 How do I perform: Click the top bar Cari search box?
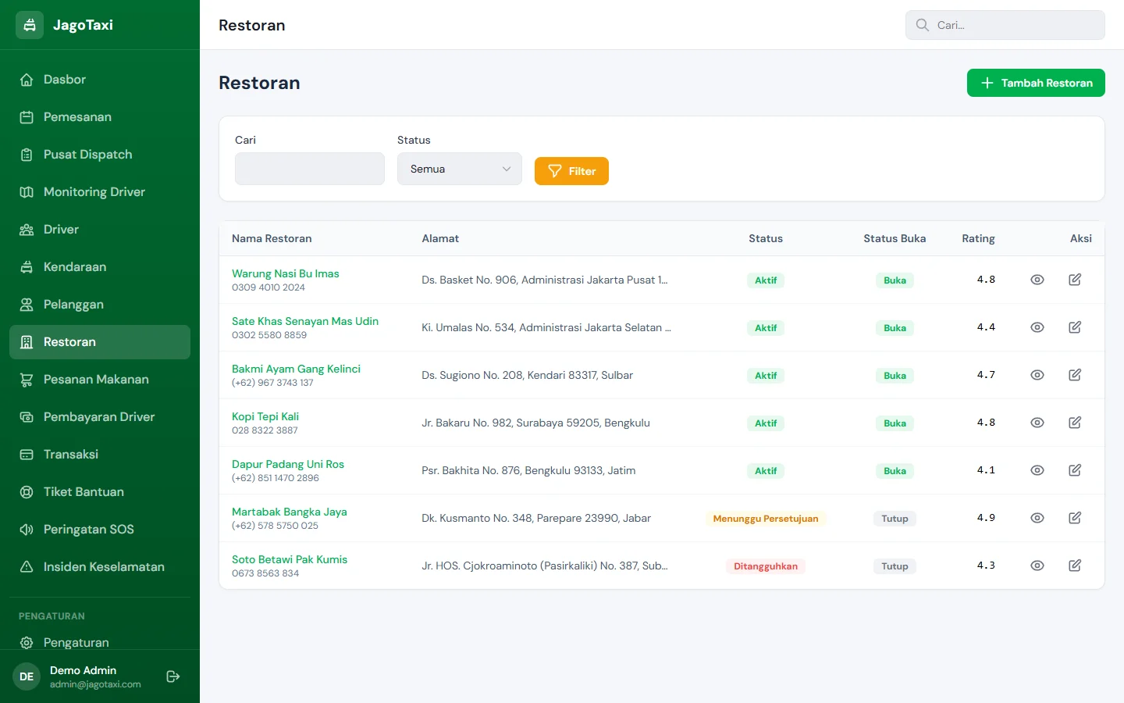coord(1005,25)
